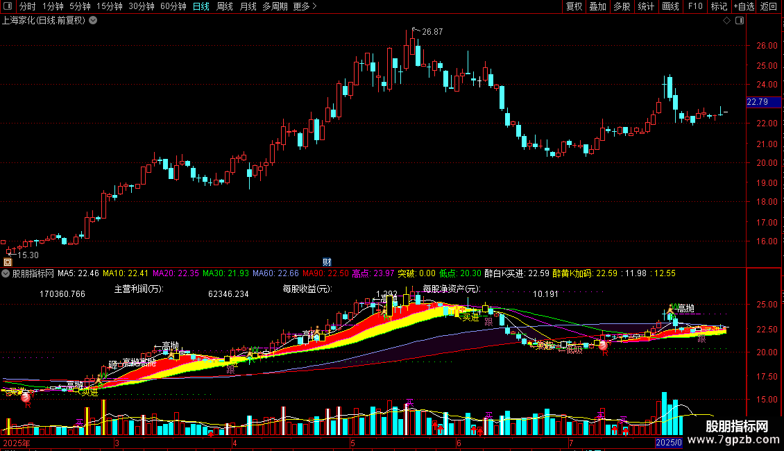This screenshot has width=784, height=451.
Task: Click the 股朋指标网 indicator name
Action: click(x=33, y=273)
